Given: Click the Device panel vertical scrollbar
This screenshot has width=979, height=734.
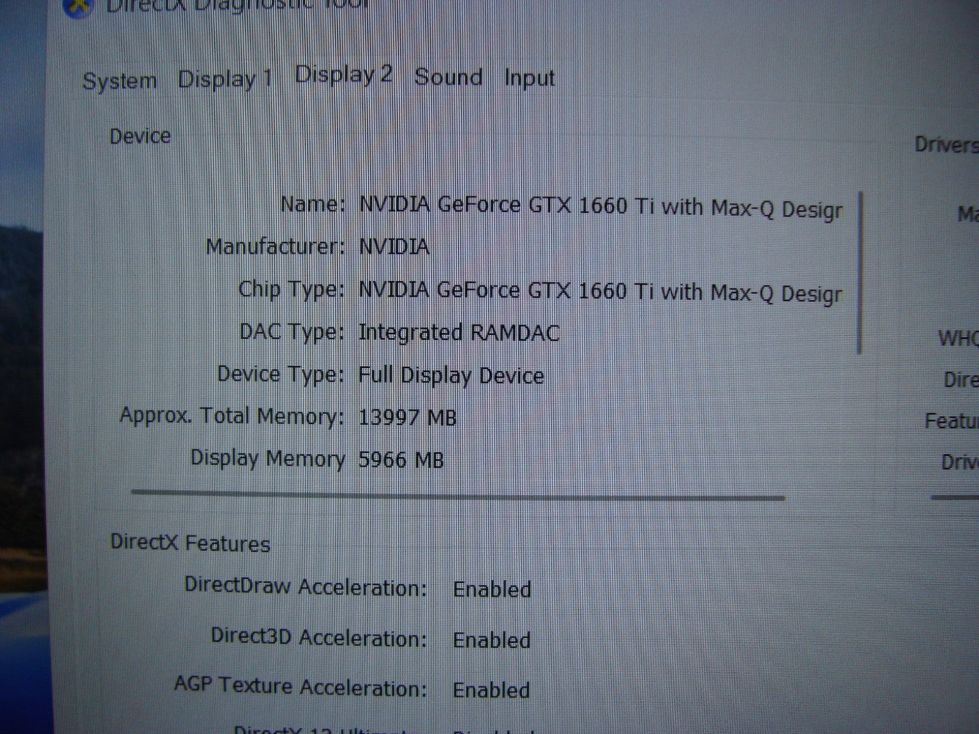Looking at the screenshot, I should coord(860,273).
